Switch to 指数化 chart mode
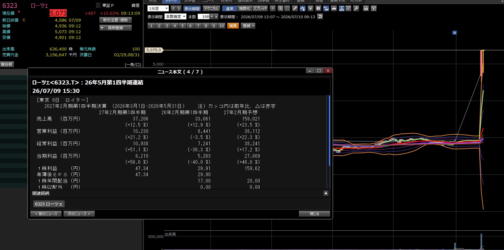This screenshot has height=250, width=504. pos(245,8)
